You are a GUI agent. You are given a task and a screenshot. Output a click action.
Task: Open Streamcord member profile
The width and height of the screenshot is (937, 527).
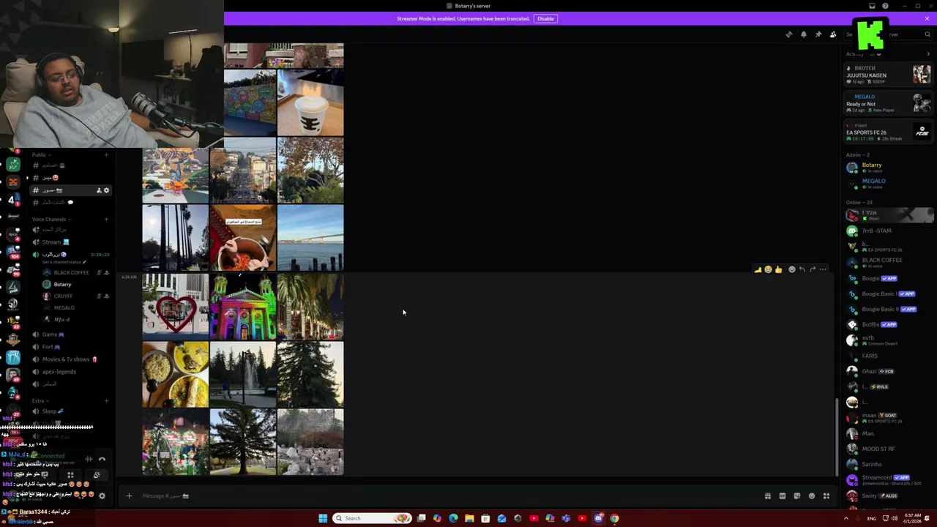tap(889, 479)
